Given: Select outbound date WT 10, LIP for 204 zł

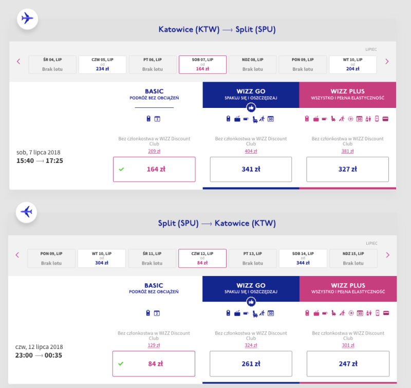Looking at the screenshot, I should pos(352,65).
